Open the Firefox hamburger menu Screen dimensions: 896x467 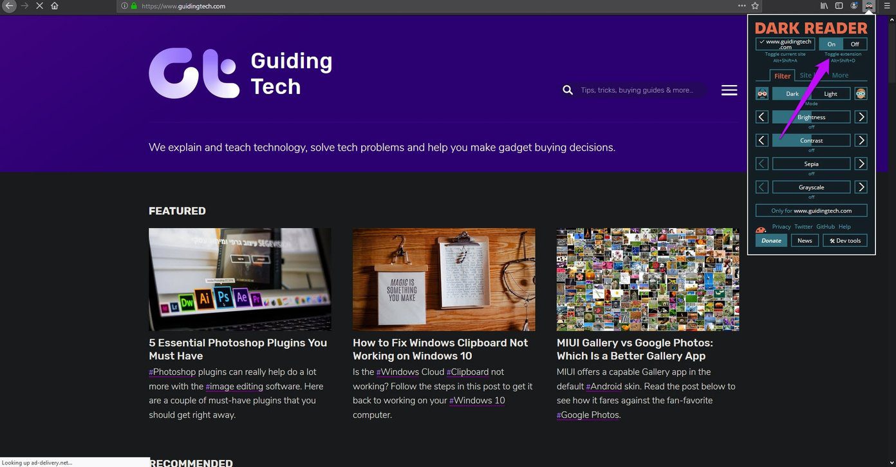(886, 6)
